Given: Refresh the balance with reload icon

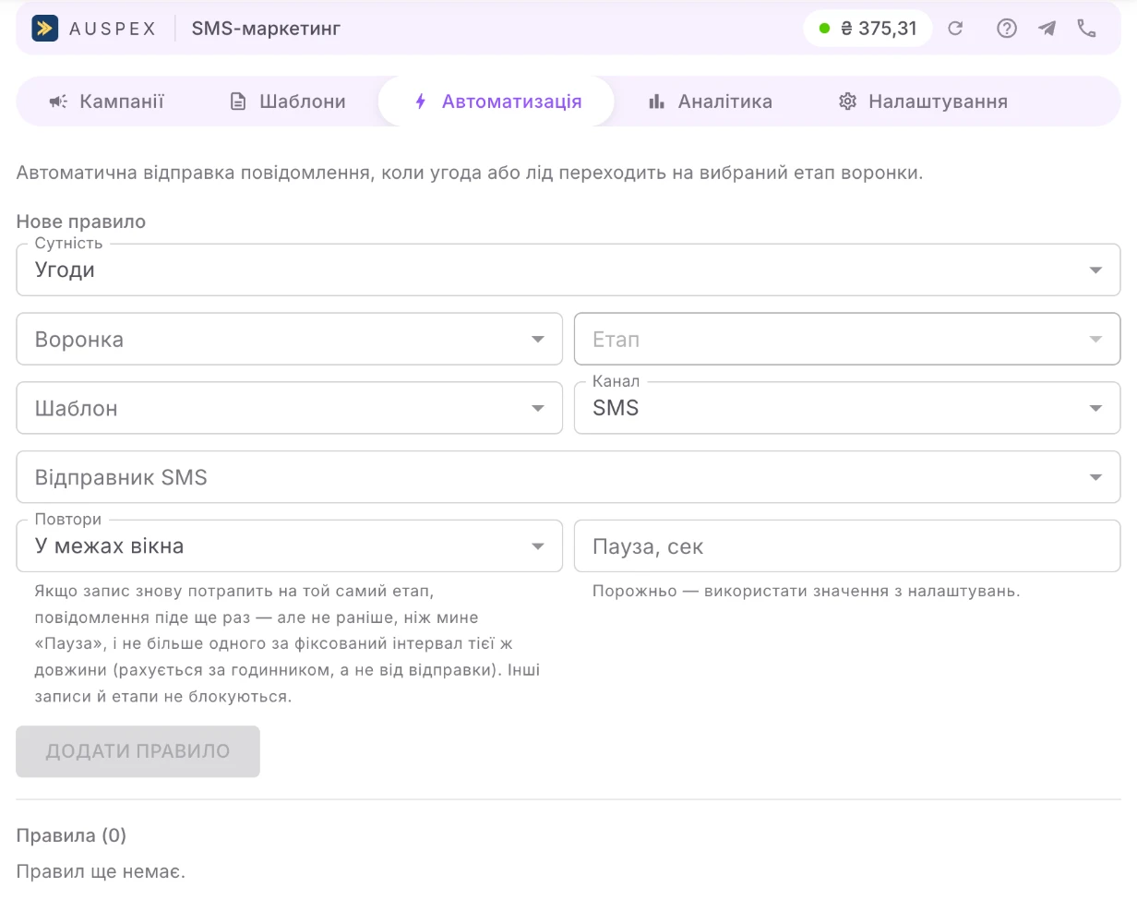Looking at the screenshot, I should click(x=956, y=29).
